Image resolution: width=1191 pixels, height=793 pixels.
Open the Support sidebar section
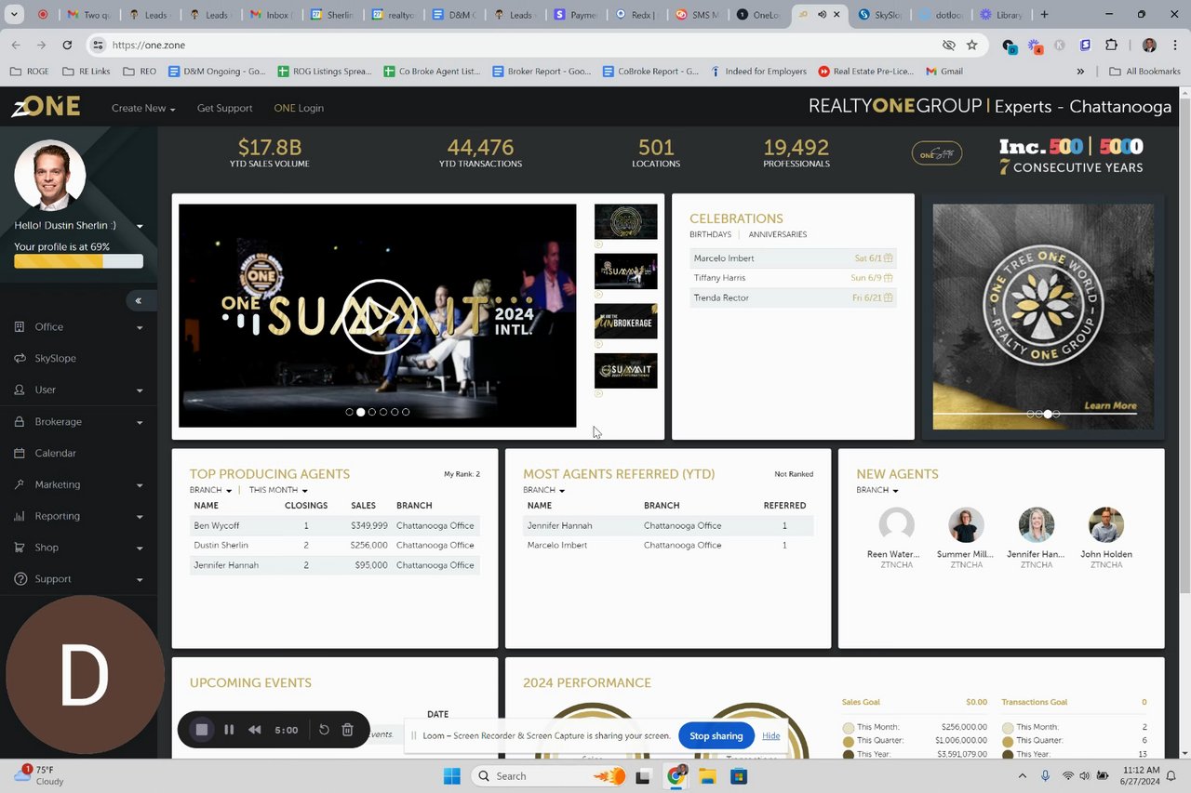click(53, 579)
